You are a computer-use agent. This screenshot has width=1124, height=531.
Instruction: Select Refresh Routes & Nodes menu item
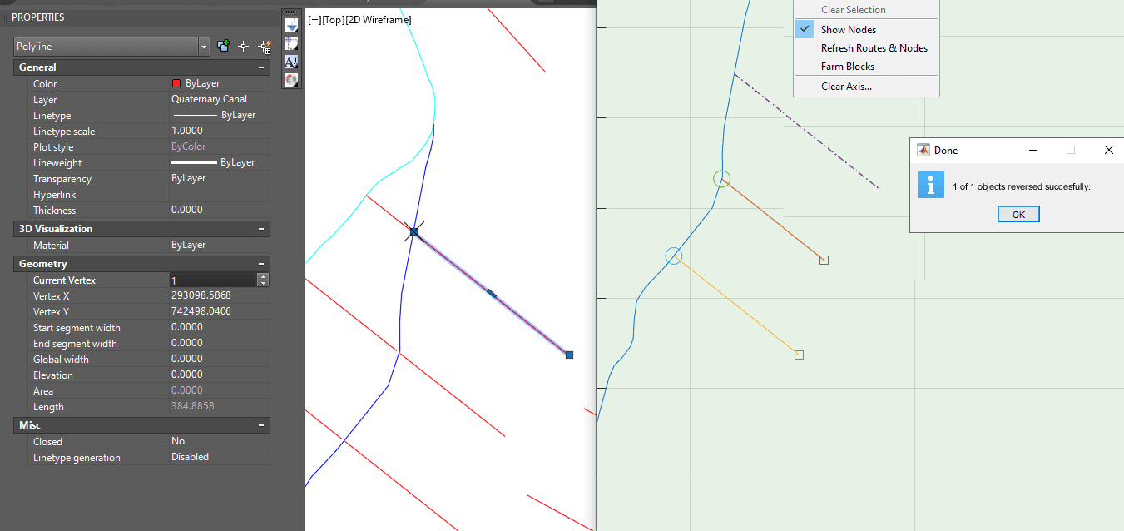click(874, 48)
